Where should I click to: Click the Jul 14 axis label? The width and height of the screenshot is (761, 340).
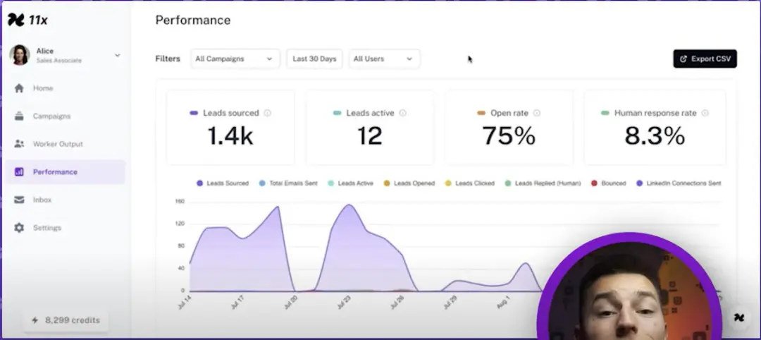pos(185,303)
